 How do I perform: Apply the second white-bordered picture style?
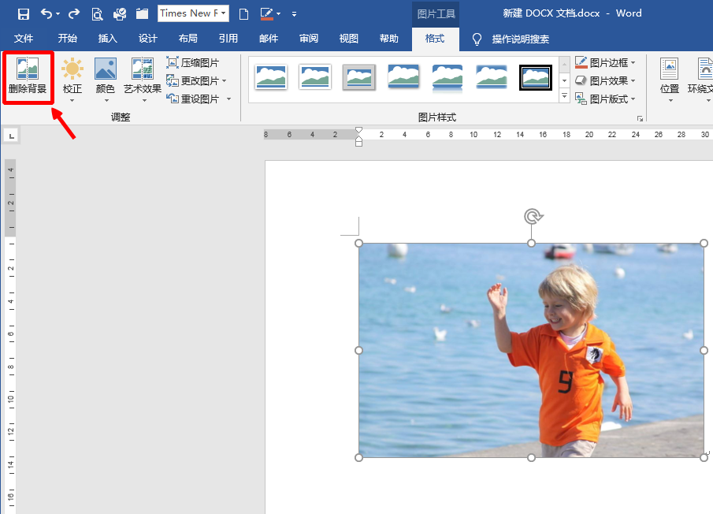coord(315,77)
